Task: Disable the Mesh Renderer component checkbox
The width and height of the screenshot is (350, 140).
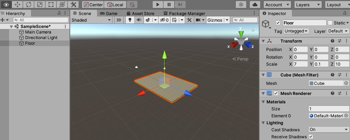Action: pyautogui.click(x=276, y=93)
